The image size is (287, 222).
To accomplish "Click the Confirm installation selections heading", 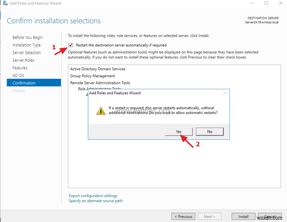I will point(54,21).
